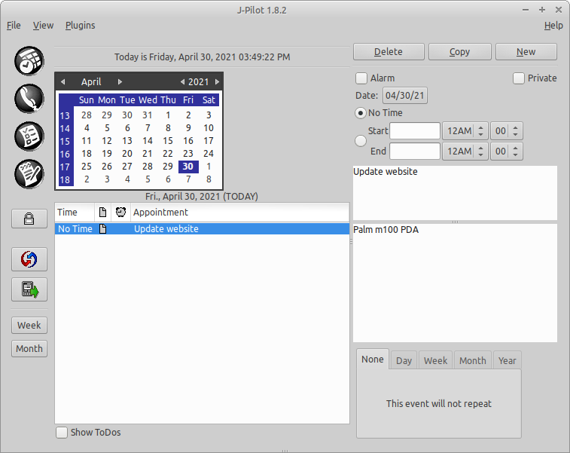Toggle the Show ToDos checkbox
This screenshot has width=570, height=453.
pos(62,433)
